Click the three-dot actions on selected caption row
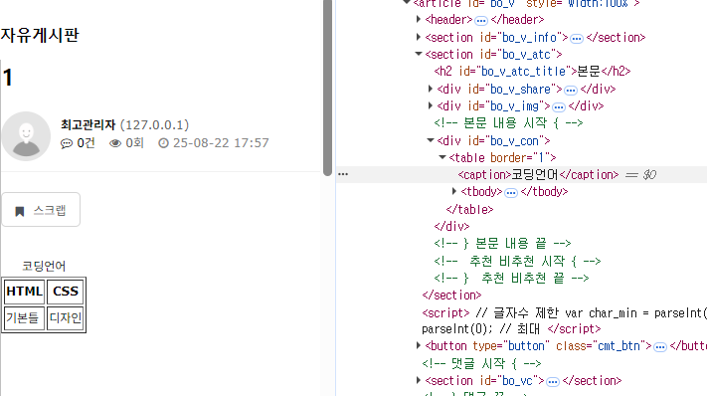707x396 pixels. point(343,174)
